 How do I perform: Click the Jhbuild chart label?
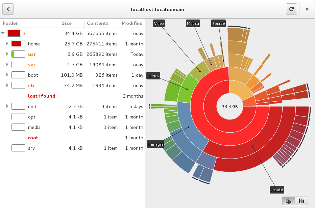(x=277, y=189)
